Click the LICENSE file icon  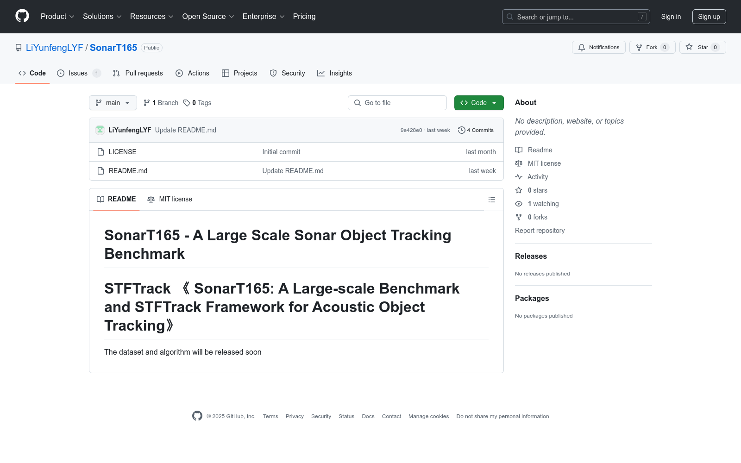pos(100,152)
